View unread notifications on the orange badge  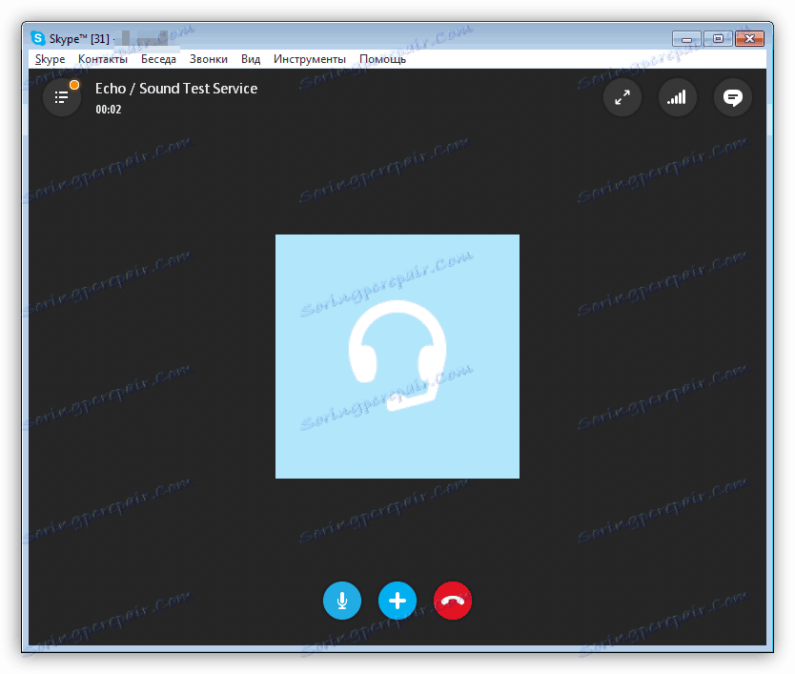coord(74,84)
